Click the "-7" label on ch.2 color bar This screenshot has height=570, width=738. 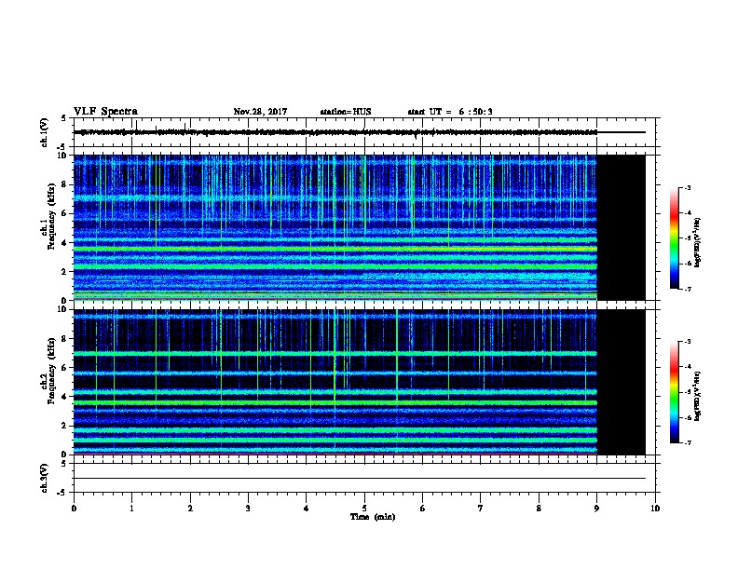(687, 443)
